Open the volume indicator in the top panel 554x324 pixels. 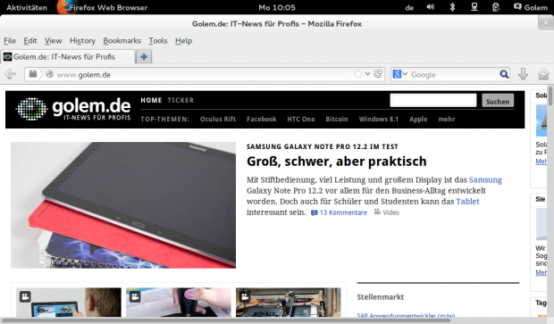(x=431, y=7)
